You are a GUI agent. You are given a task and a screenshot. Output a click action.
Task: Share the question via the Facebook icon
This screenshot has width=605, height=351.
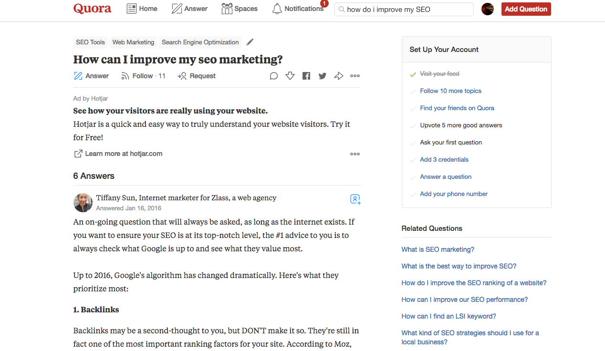pos(306,75)
